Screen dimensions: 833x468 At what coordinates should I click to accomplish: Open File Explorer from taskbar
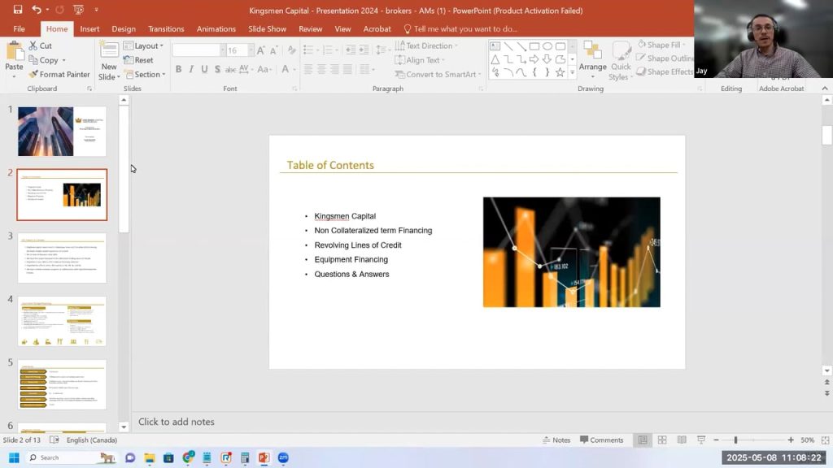pyautogui.click(x=150, y=457)
